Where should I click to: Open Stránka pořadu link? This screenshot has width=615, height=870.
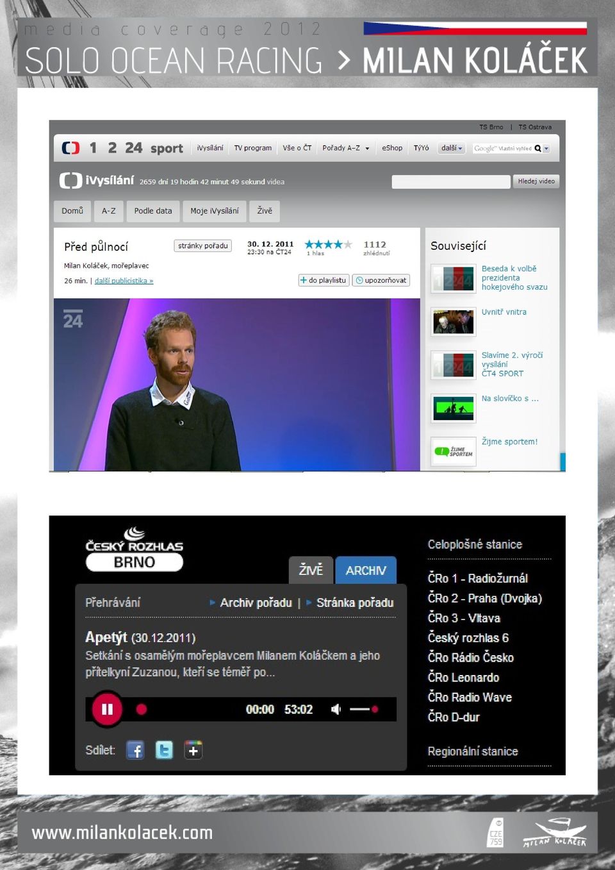355,603
